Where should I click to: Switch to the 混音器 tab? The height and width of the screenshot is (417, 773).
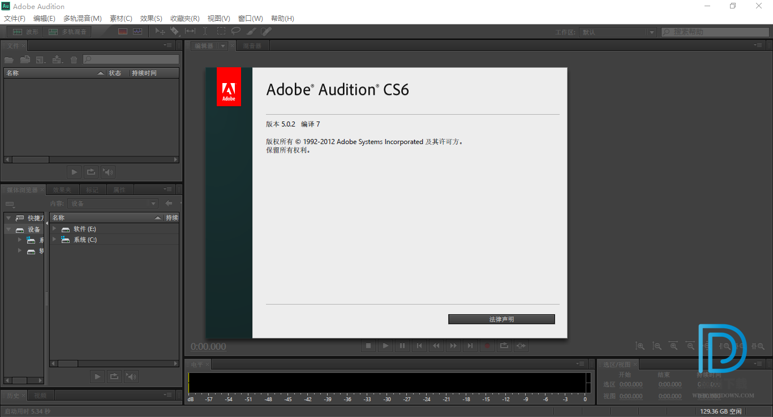click(x=252, y=46)
